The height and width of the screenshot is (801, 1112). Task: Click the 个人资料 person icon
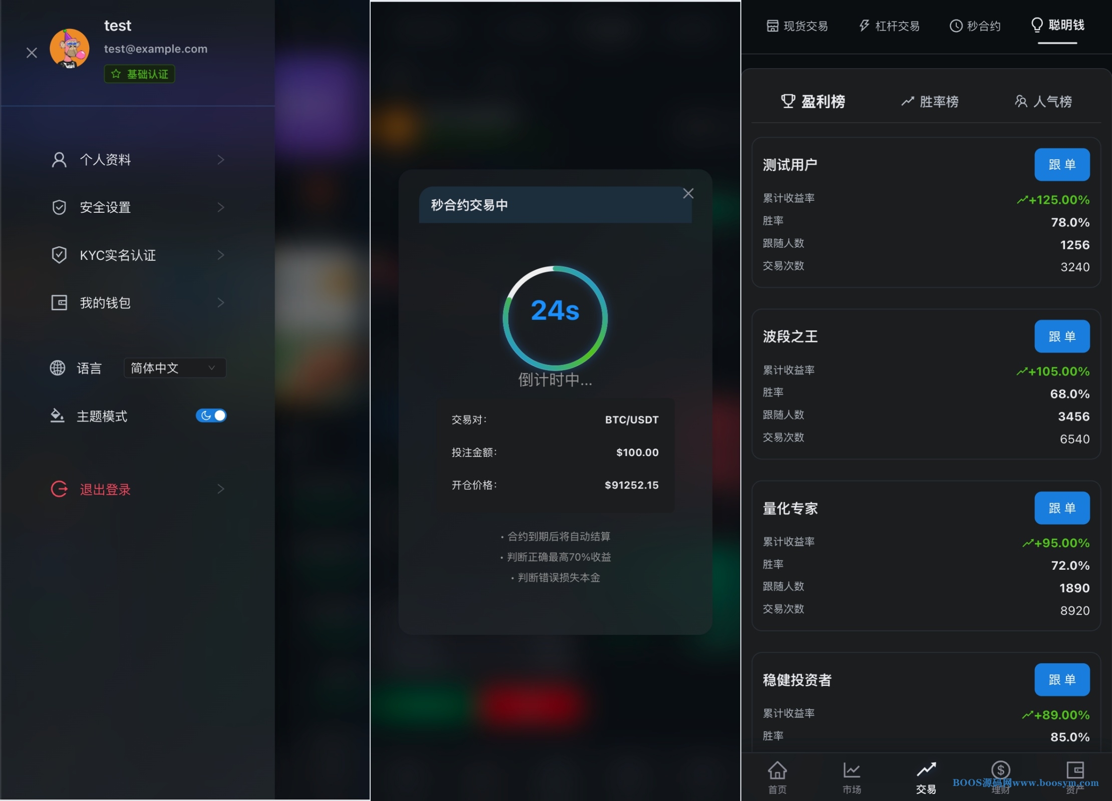point(59,160)
